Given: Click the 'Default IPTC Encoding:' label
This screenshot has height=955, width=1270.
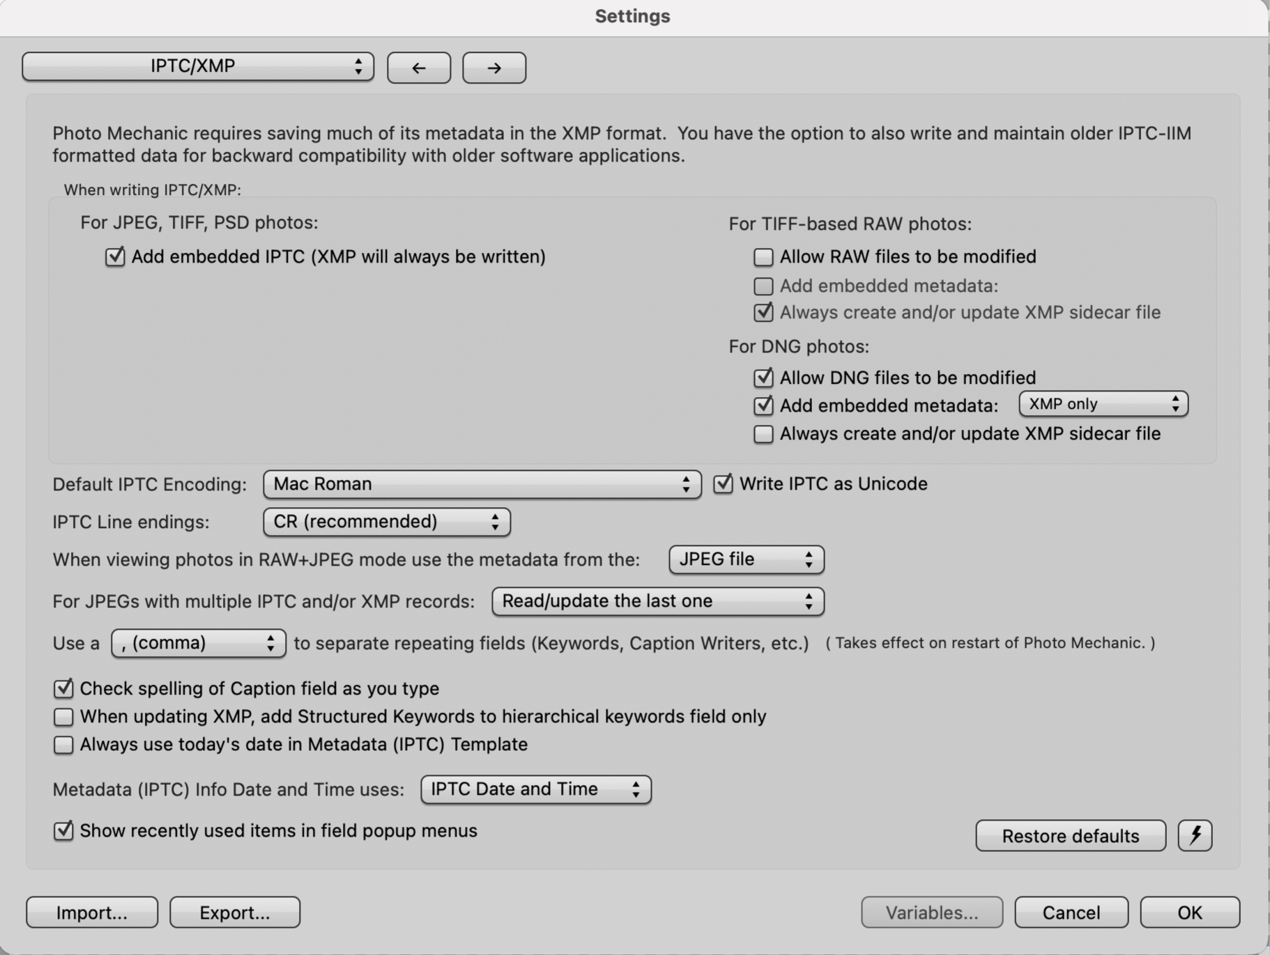Looking at the screenshot, I should point(150,484).
